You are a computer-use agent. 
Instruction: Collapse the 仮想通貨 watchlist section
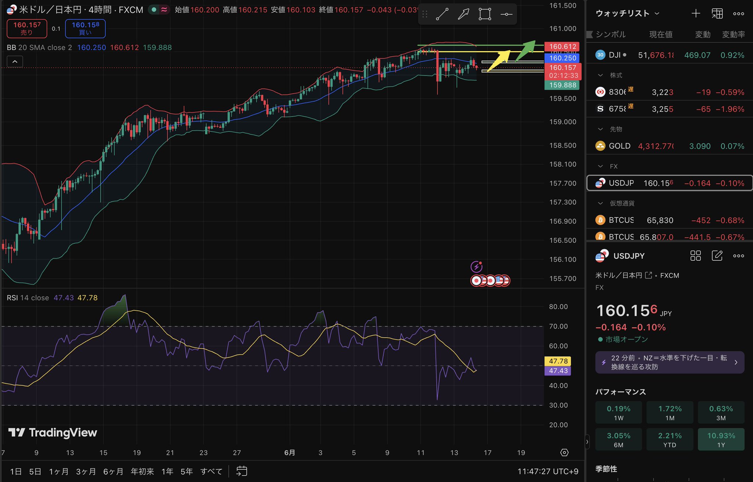point(600,203)
